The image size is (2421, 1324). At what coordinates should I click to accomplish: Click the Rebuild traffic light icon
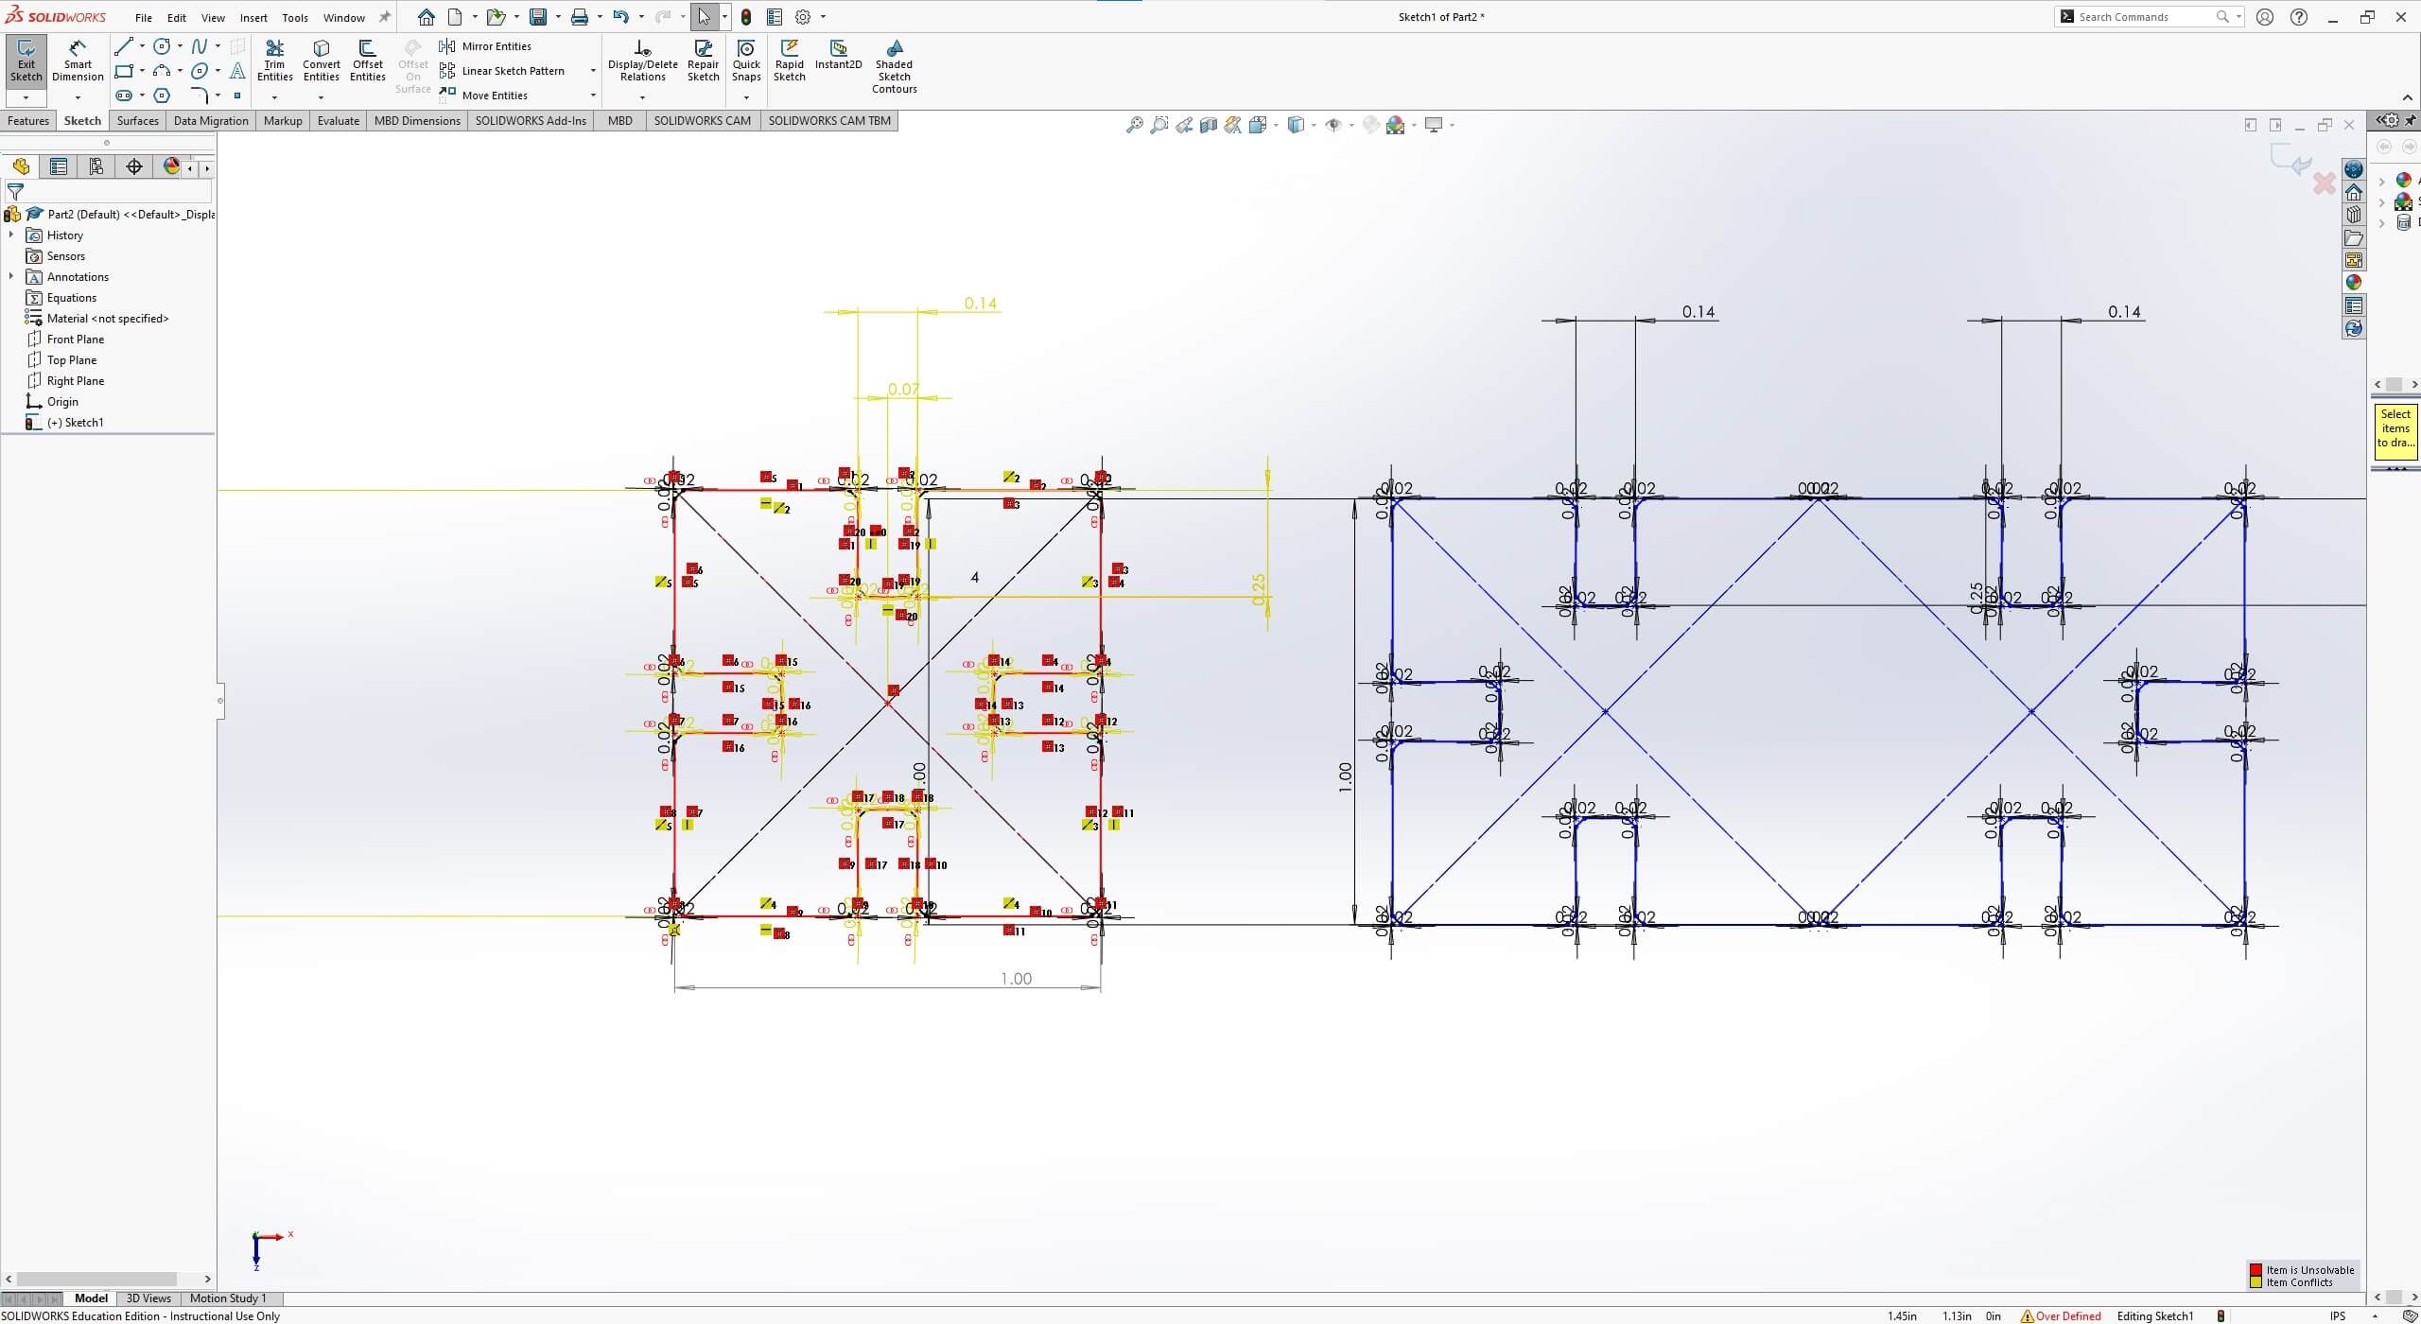click(x=746, y=17)
